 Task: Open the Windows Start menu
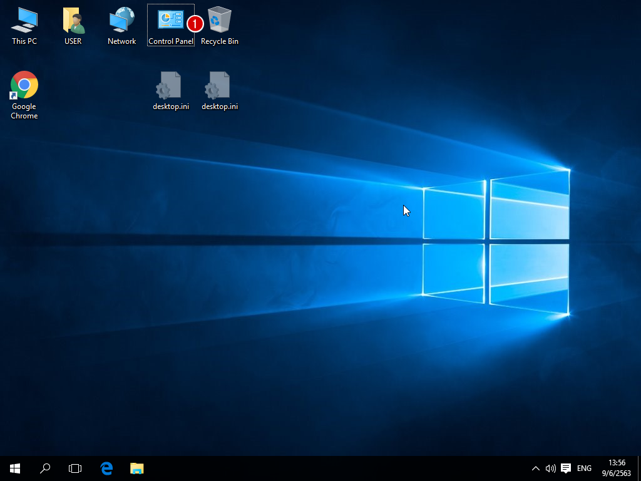tap(15, 468)
